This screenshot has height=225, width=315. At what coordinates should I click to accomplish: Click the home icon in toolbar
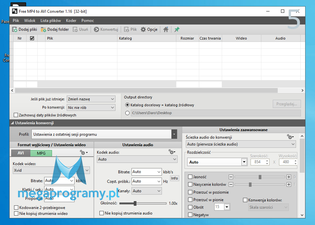(166, 29)
